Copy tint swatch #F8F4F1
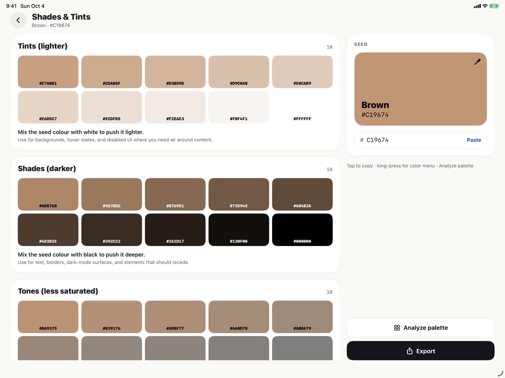Screen dimensions: 505x378 click(239, 107)
